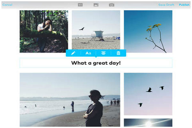Image resolution: width=192 pixels, height=128 pixels.
Task: Tap the bird in the beach tower photo
Action: (x=82, y=29)
